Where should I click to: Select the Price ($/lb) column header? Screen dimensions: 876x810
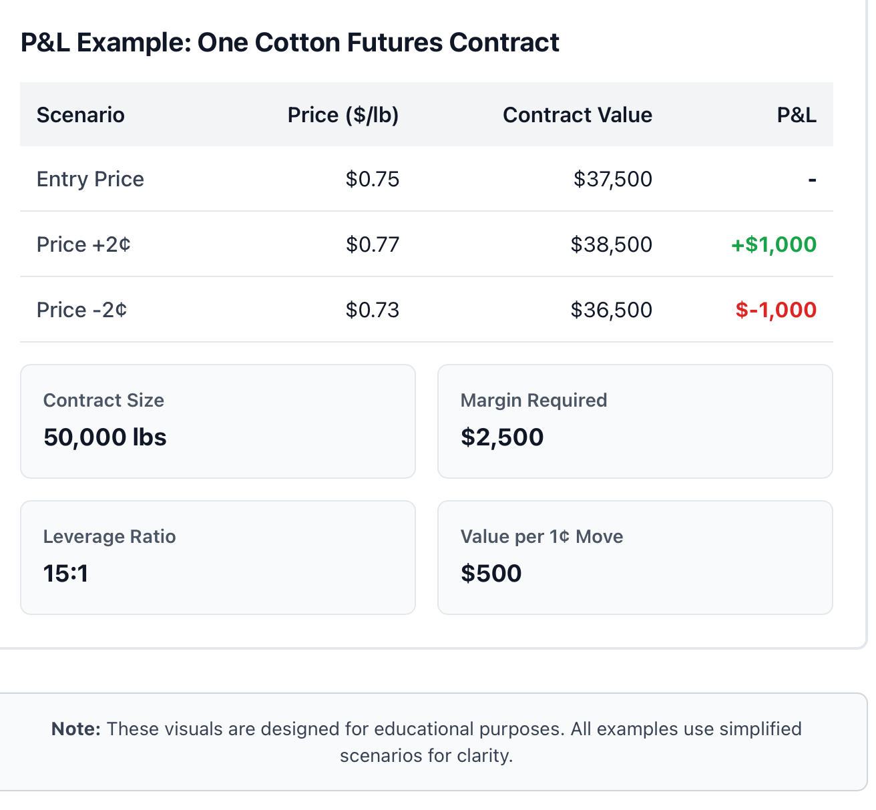click(343, 115)
